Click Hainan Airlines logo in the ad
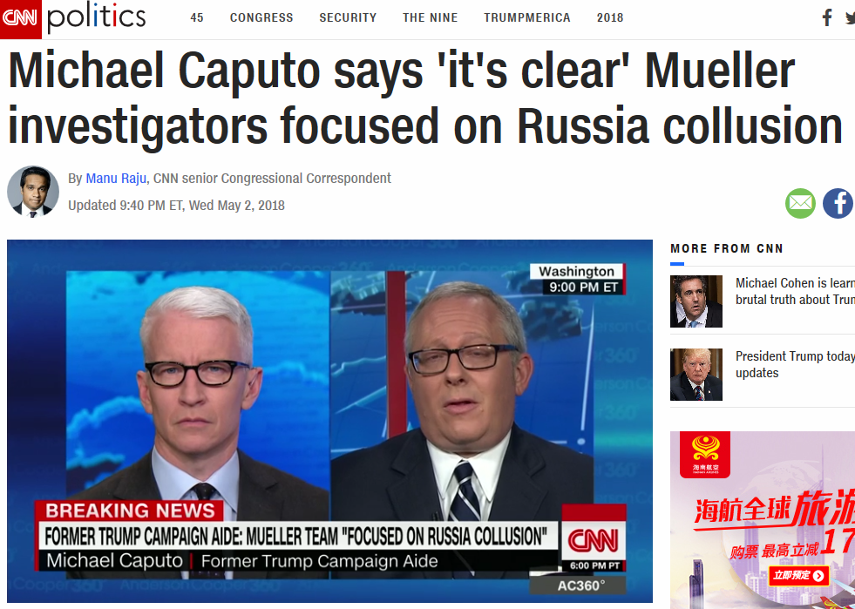The height and width of the screenshot is (609, 855). point(704,455)
